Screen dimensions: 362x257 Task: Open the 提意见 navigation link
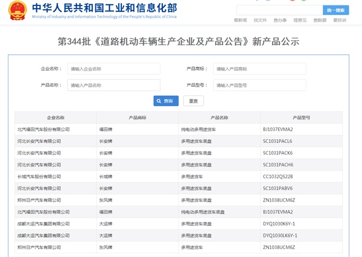(x=300, y=21)
